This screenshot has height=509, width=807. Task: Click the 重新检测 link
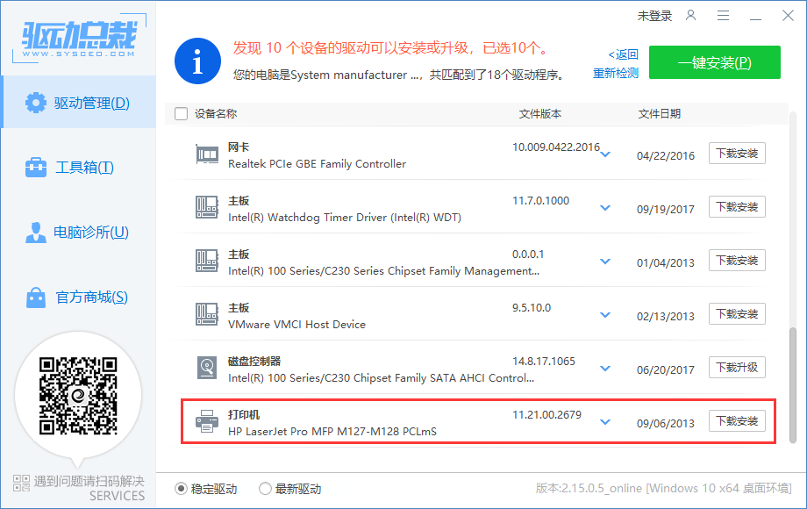(x=616, y=73)
